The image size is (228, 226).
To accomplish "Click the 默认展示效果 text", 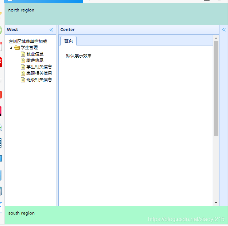I will coord(79,56).
